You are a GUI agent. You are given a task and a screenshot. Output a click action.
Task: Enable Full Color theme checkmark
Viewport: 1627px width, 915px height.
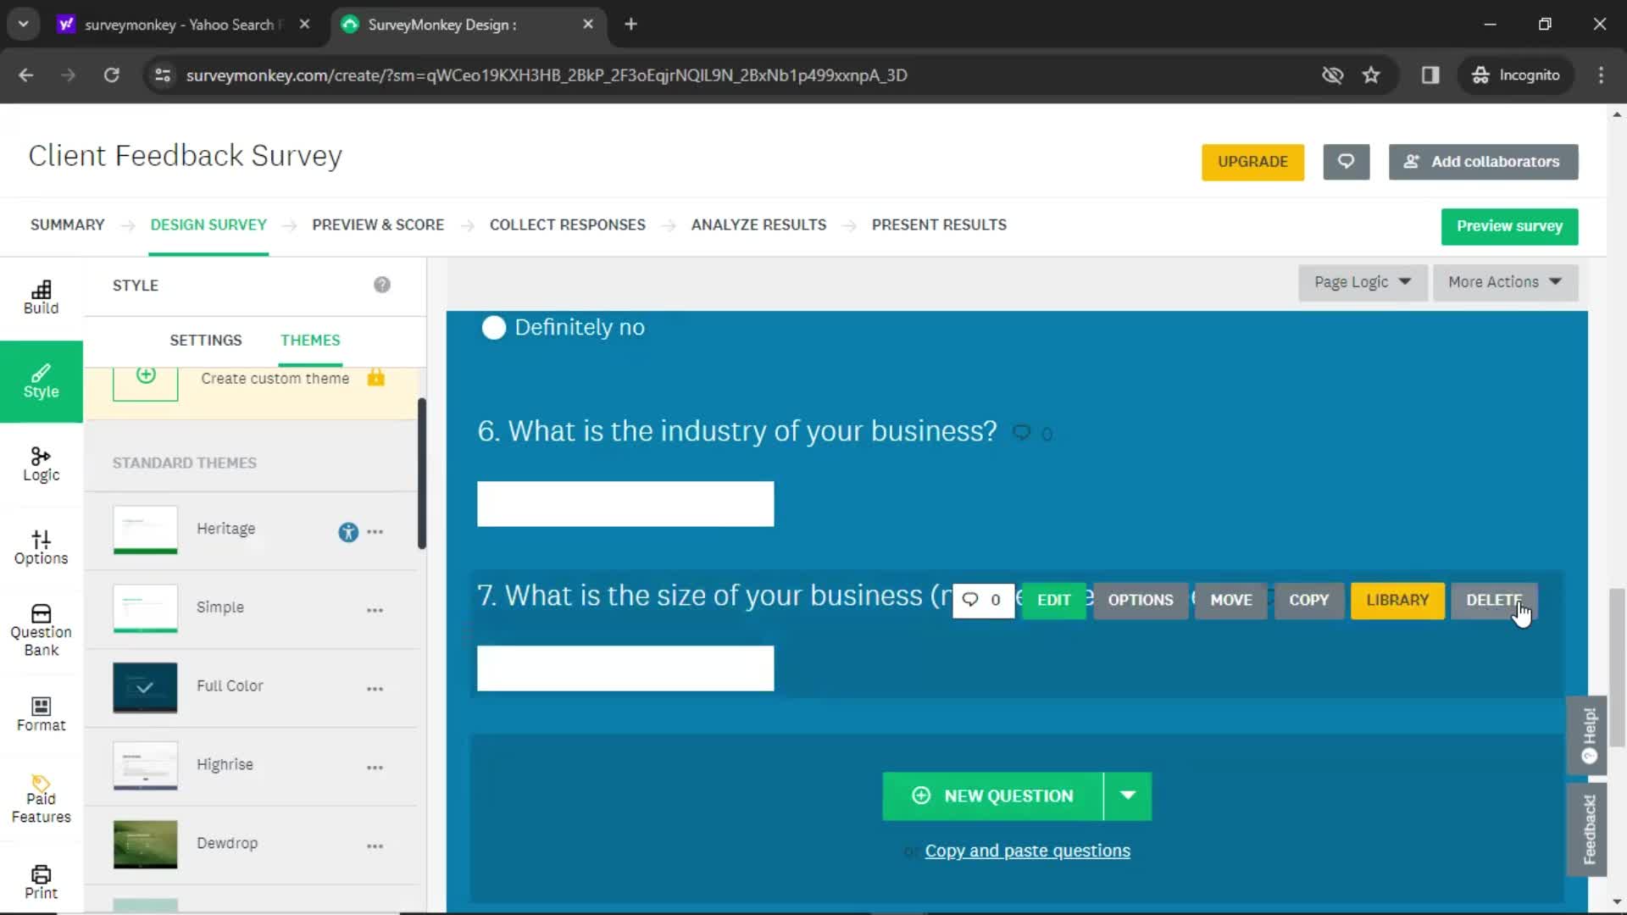pos(144,685)
